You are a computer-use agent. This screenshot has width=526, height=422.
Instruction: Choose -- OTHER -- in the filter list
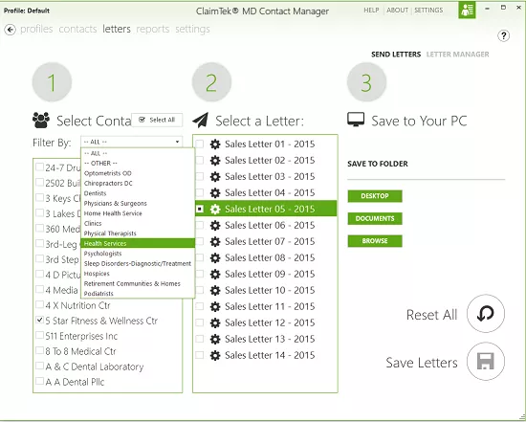tap(138, 164)
